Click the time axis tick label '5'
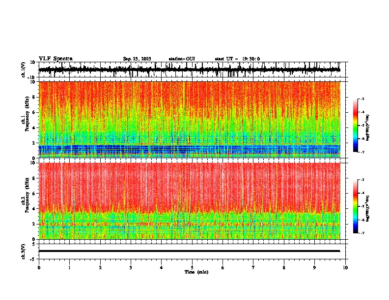The width and height of the screenshot is (389, 300). click(192, 268)
